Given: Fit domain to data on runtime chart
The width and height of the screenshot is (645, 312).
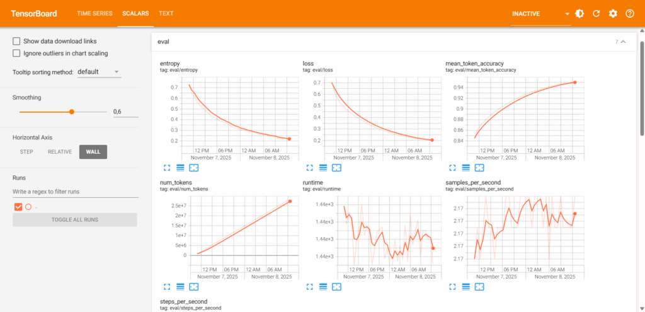Looking at the screenshot, I should [x=337, y=286].
